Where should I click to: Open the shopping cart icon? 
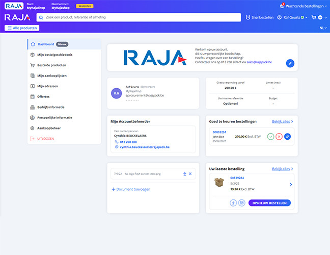(314, 17)
